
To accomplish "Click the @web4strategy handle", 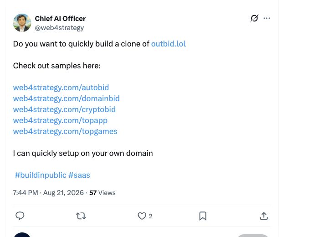I will pyautogui.click(x=59, y=28).
